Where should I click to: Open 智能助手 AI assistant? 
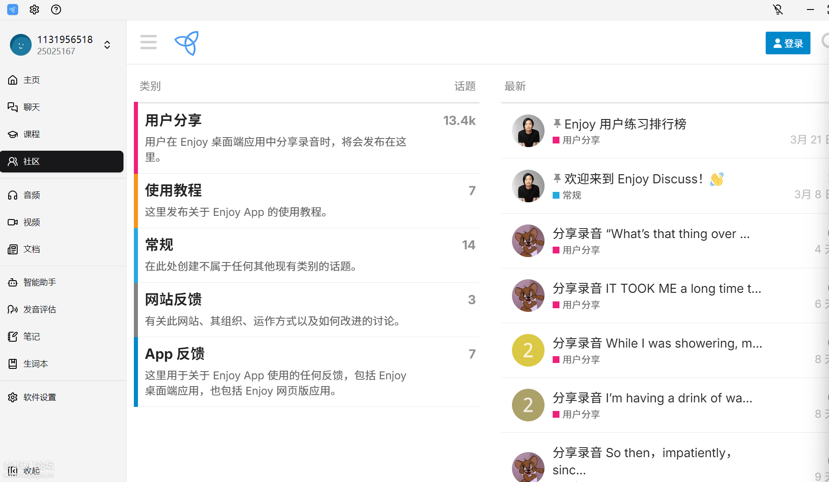[x=40, y=282]
